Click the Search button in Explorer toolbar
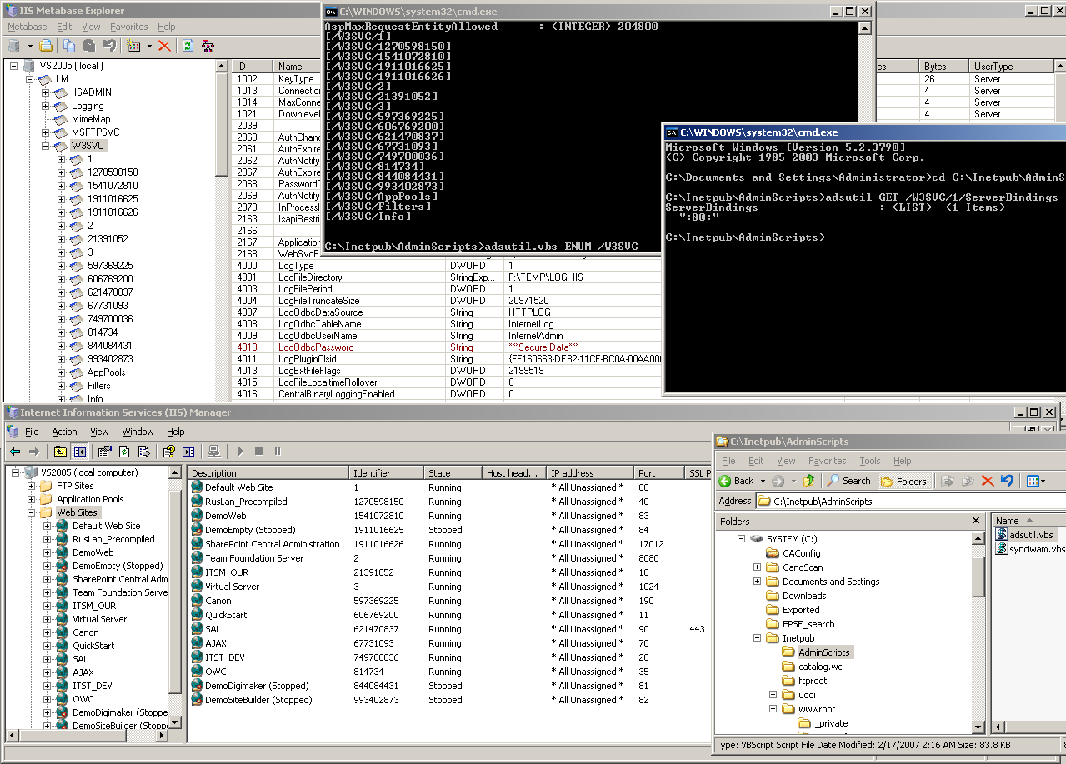Image resolution: width=1066 pixels, height=764 pixels. (x=848, y=481)
